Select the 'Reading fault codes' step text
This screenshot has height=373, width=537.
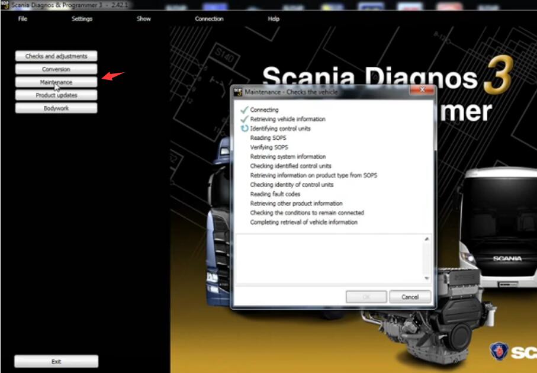pos(275,194)
